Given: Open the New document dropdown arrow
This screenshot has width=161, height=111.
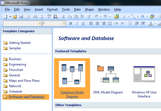Looking at the screenshot, I should point(10,17).
